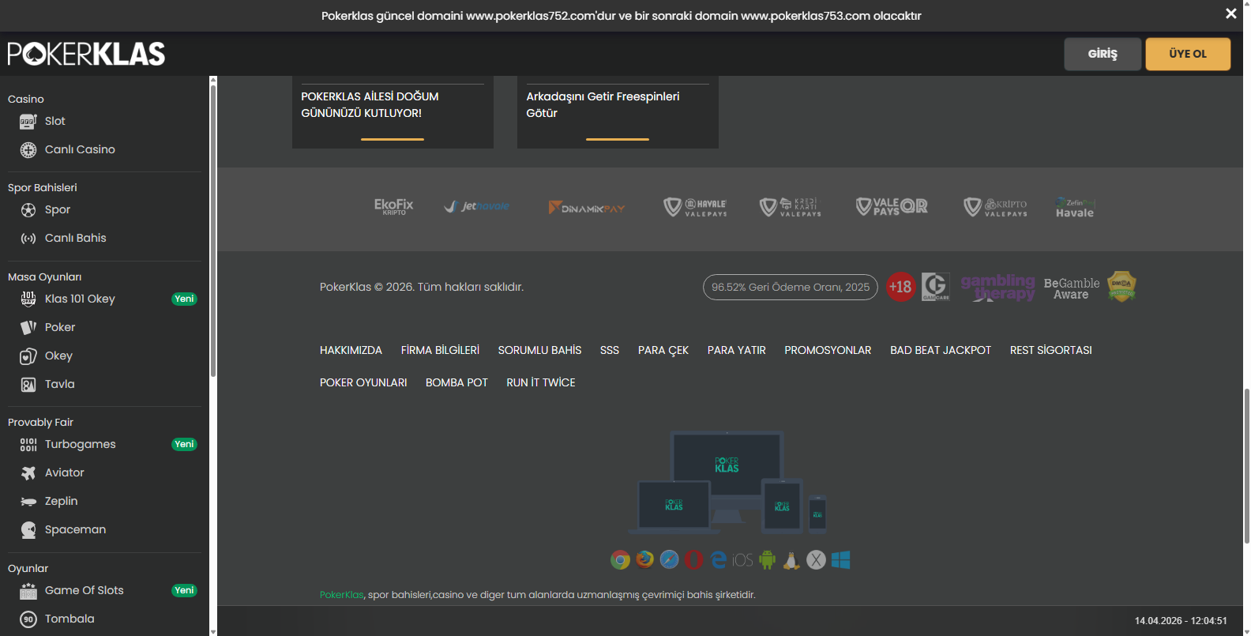Select the Kripto Valepays logo
1251x636 pixels.
[x=996, y=207]
